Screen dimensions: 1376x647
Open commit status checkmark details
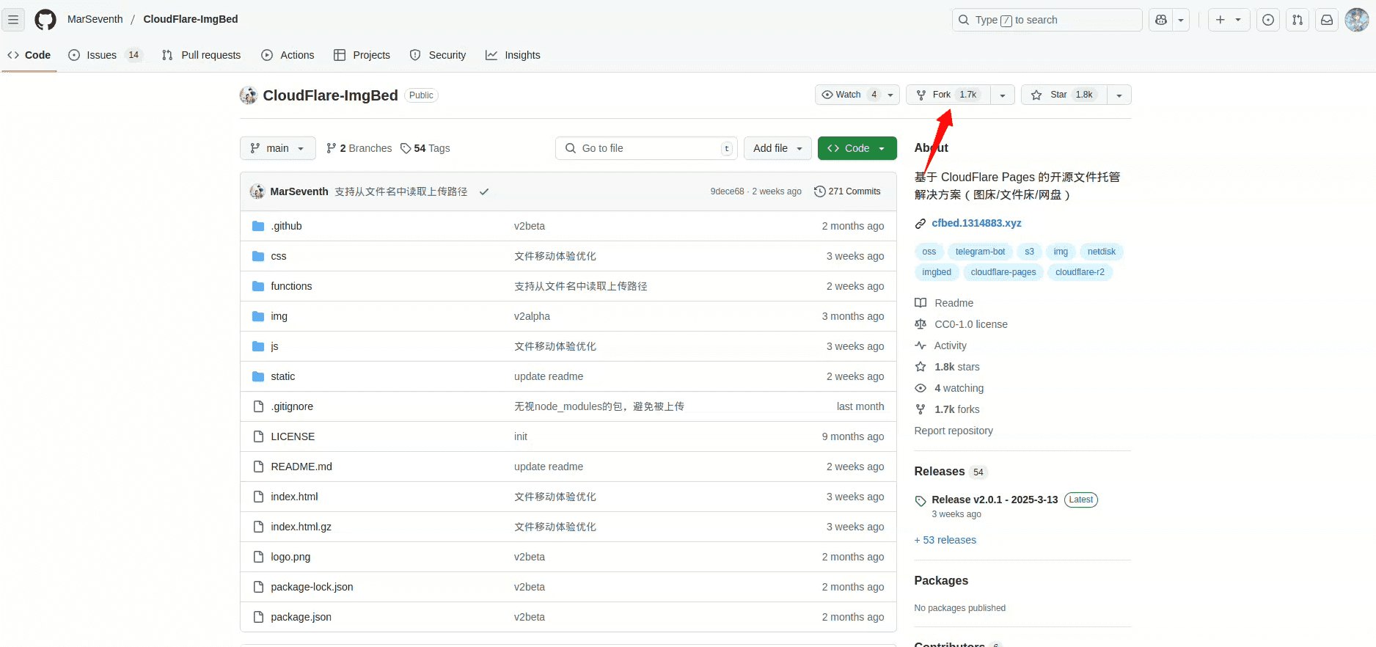pyautogui.click(x=484, y=191)
